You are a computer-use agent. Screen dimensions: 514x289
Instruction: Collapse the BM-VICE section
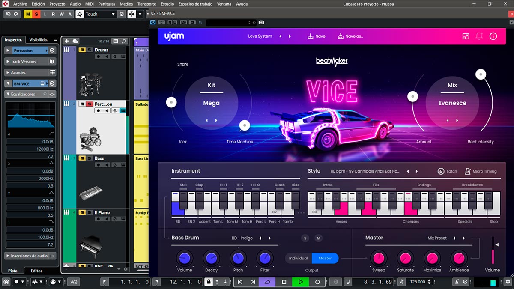tap(8, 83)
